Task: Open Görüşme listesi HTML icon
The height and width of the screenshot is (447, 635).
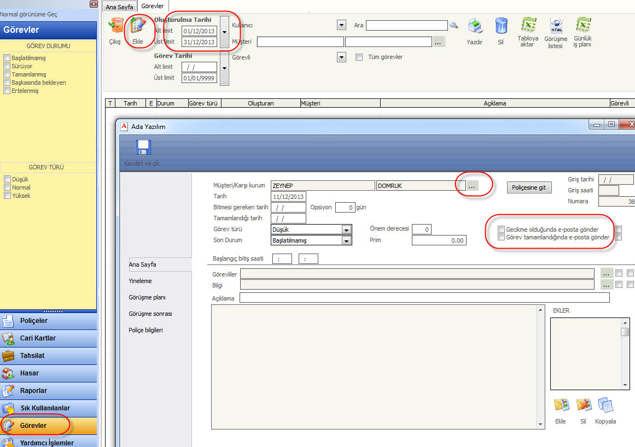Action: click(x=556, y=26)
